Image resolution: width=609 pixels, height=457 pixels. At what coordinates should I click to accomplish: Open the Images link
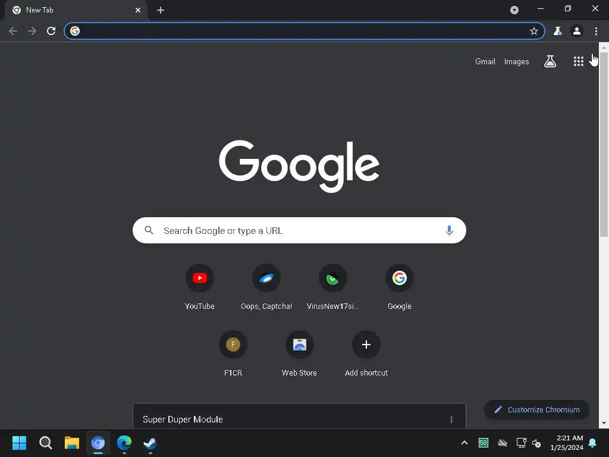click(x=517, y=61)
